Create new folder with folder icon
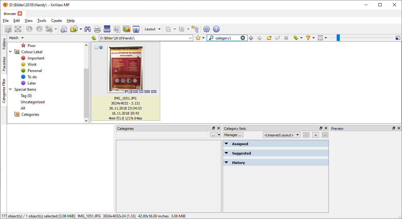Viewport: 402px width, 219px height. [269, 38]
